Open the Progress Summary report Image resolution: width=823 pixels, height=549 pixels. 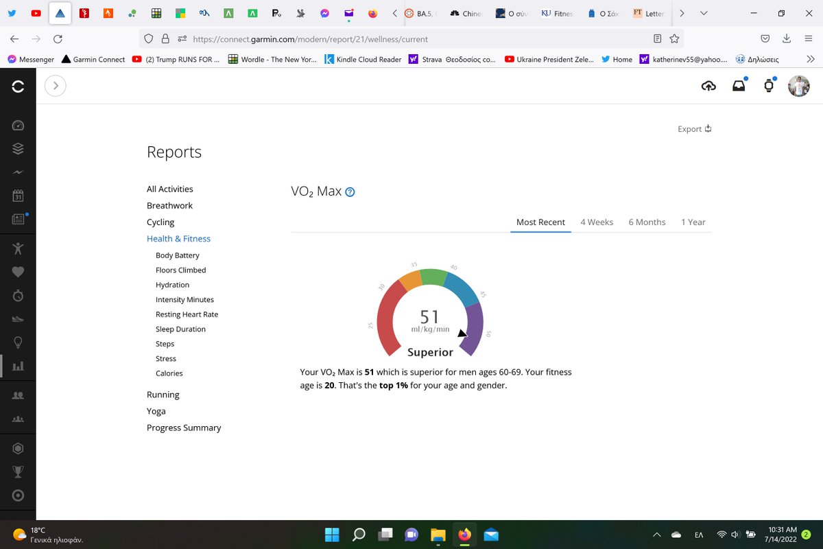pos(184,428)
